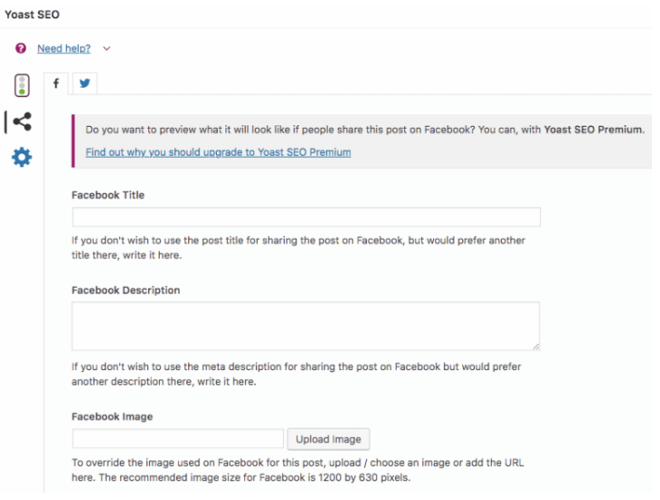Click the 'Yoast SEO' panel heading
This screenshot has height=500, width=660.
tap(32, 15)
